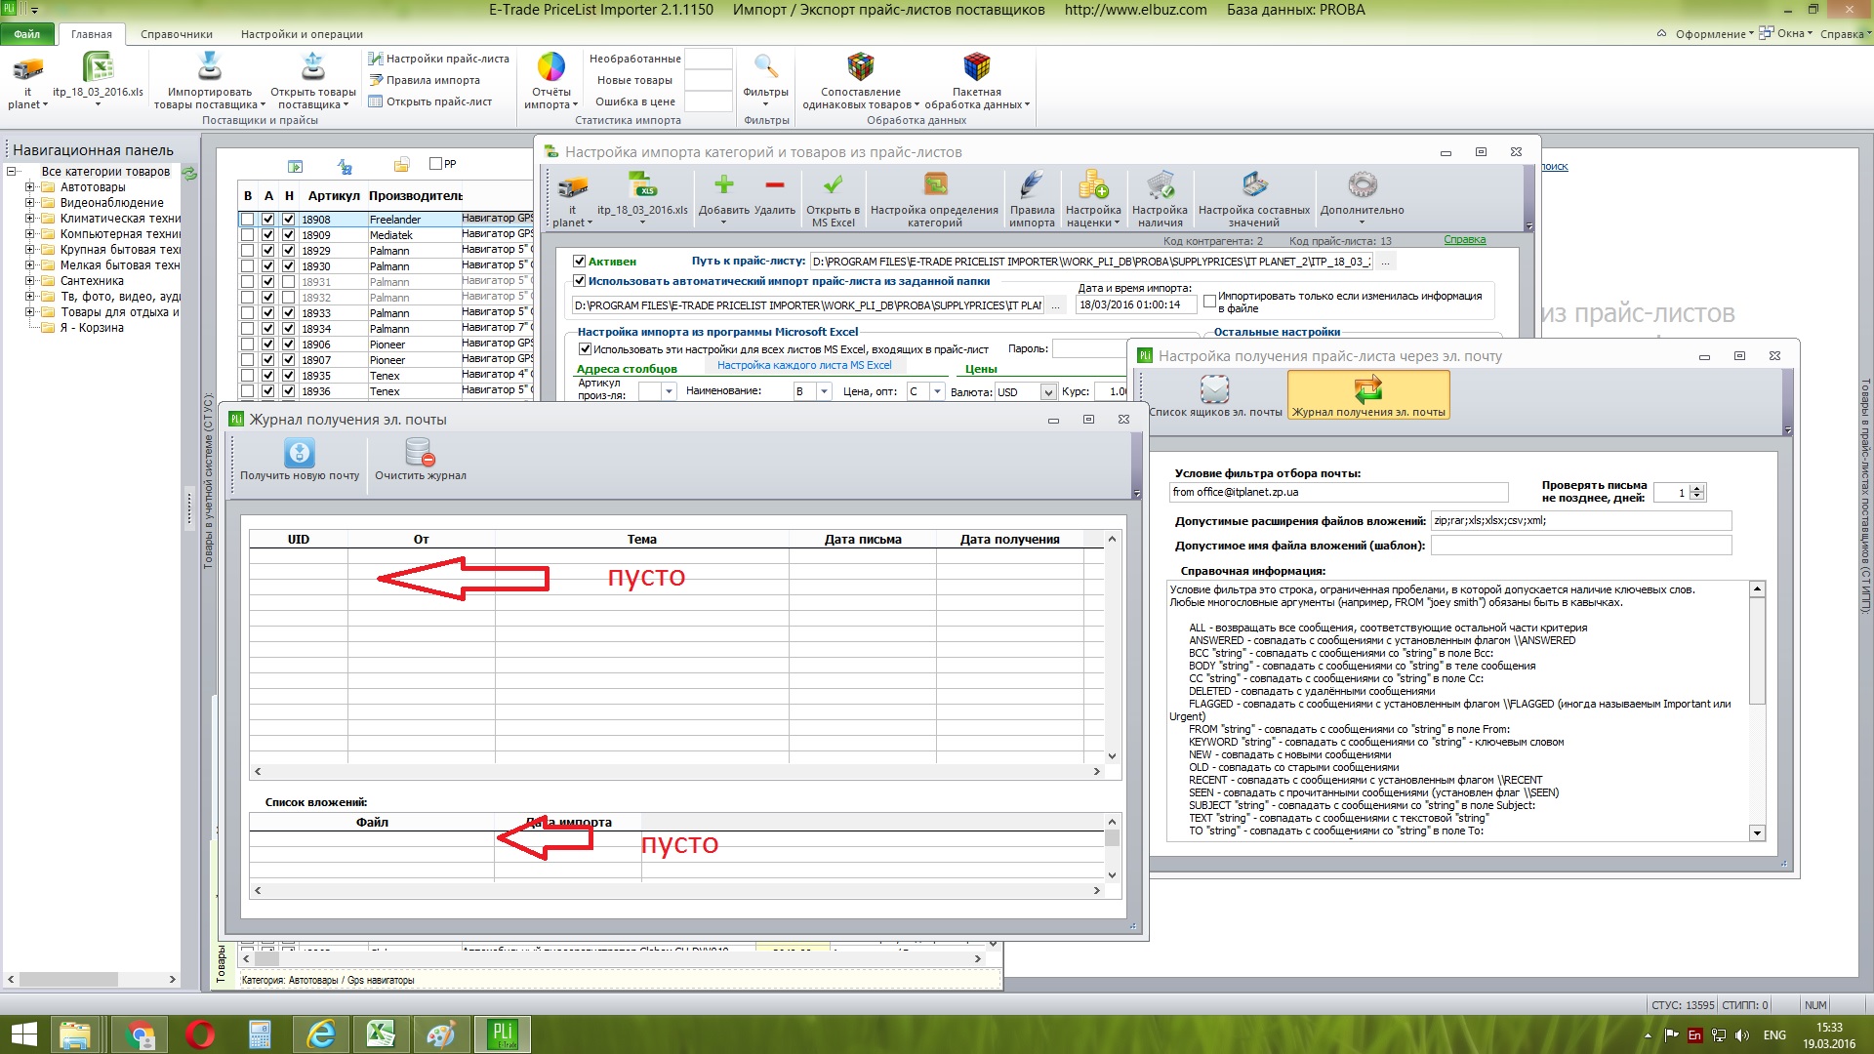1874x1054 pixels.
Task: Toggle column B checkbox for article 18908
Action: (x=248, y=220)
